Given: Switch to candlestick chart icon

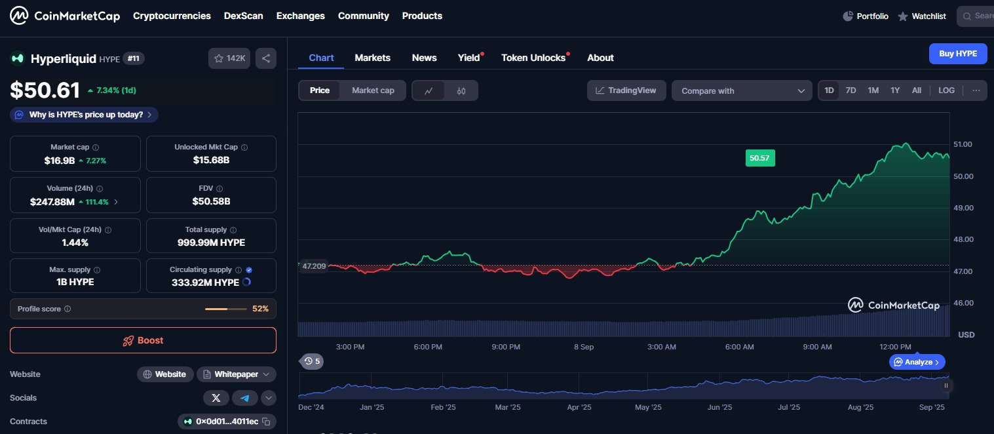Looking at the screenshot, I should [x=461, y=90].
